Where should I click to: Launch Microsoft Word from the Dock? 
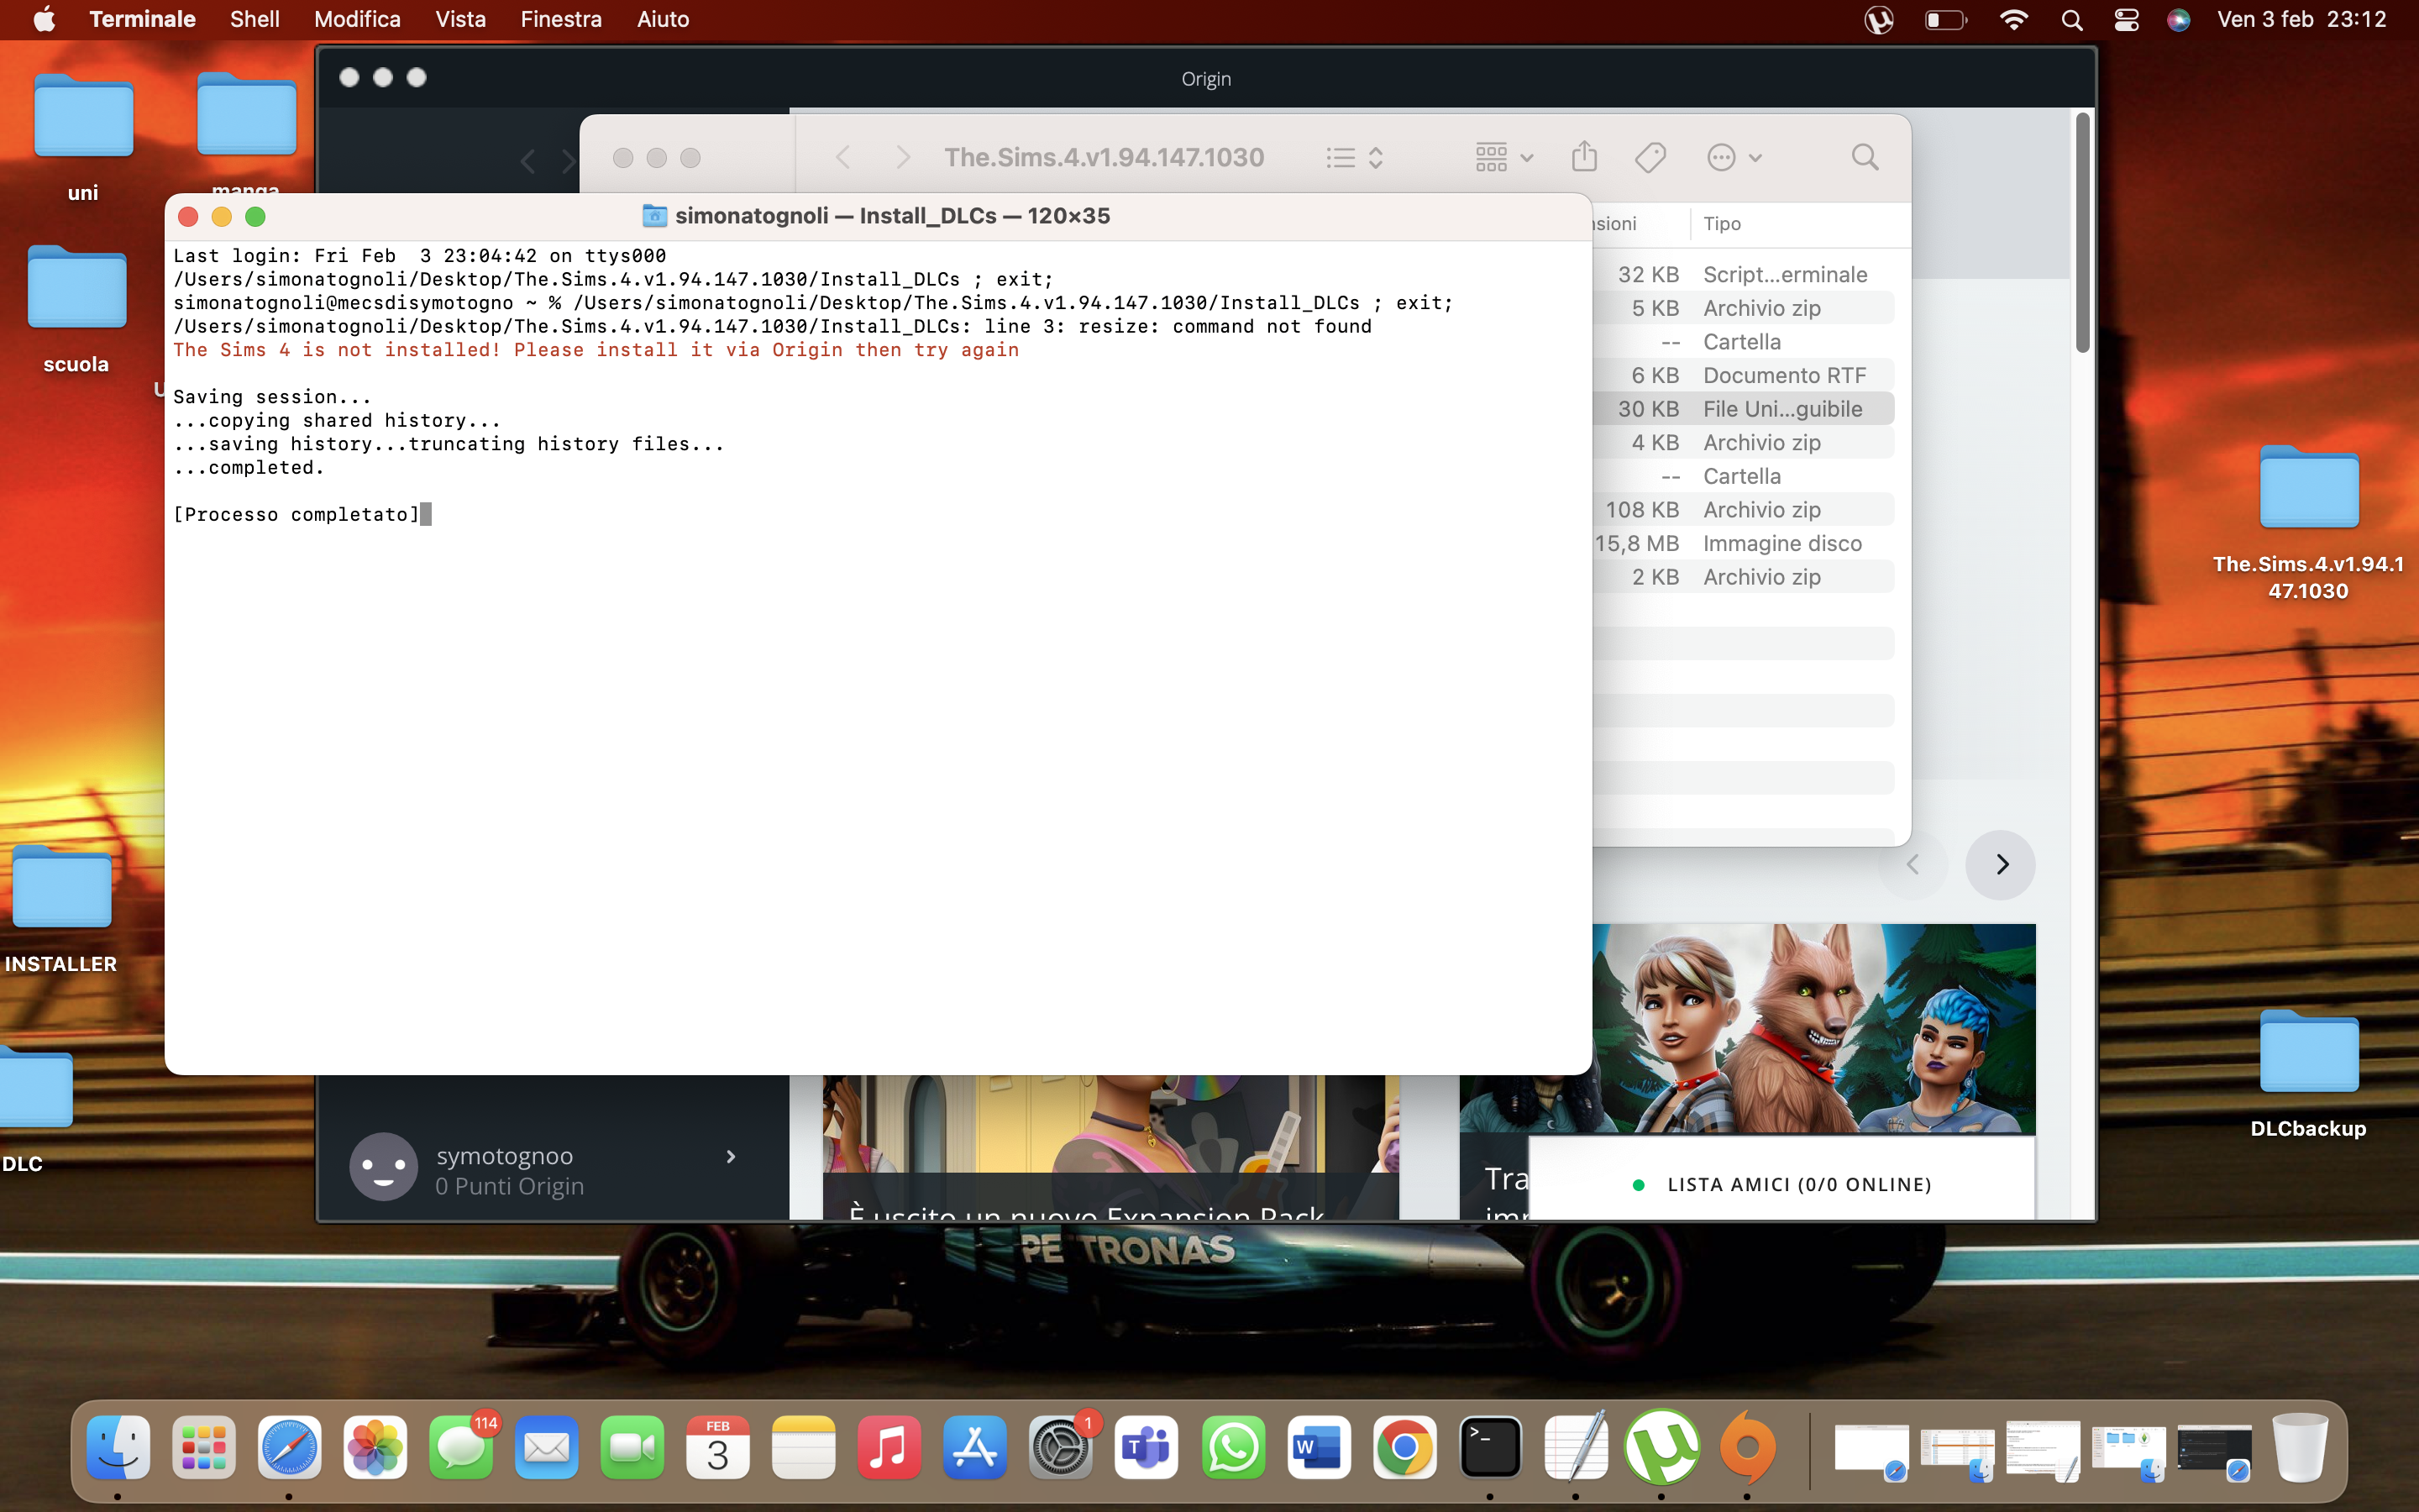coord(1319,1447)
